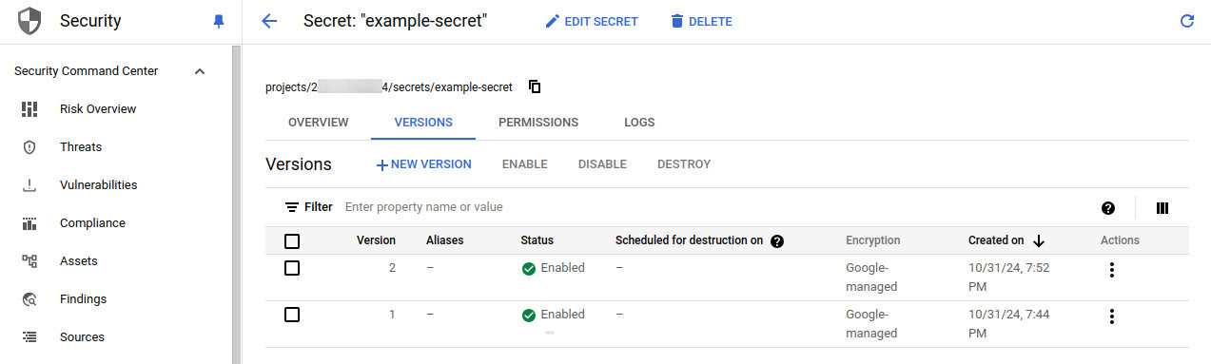Open actions menu for version 2
Screen dimensions: 1211x364
click(1111, 270)
